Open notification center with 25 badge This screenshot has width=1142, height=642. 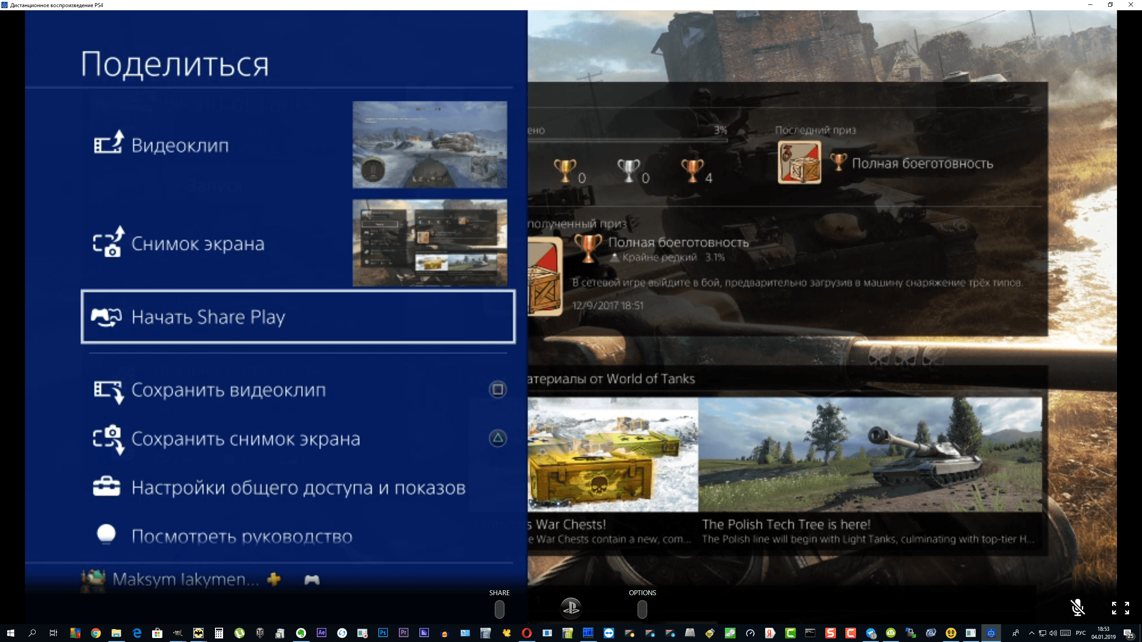[x=1129, y=634]
